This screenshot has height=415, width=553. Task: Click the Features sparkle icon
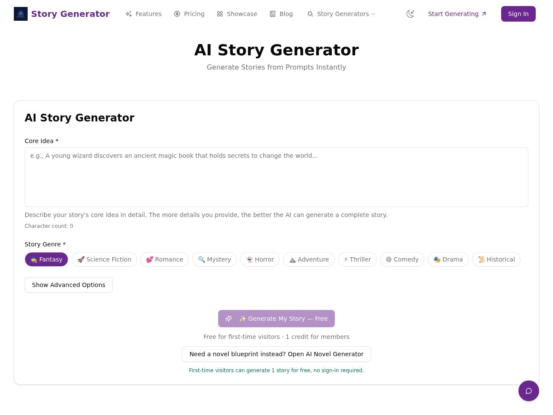point(129,14)
